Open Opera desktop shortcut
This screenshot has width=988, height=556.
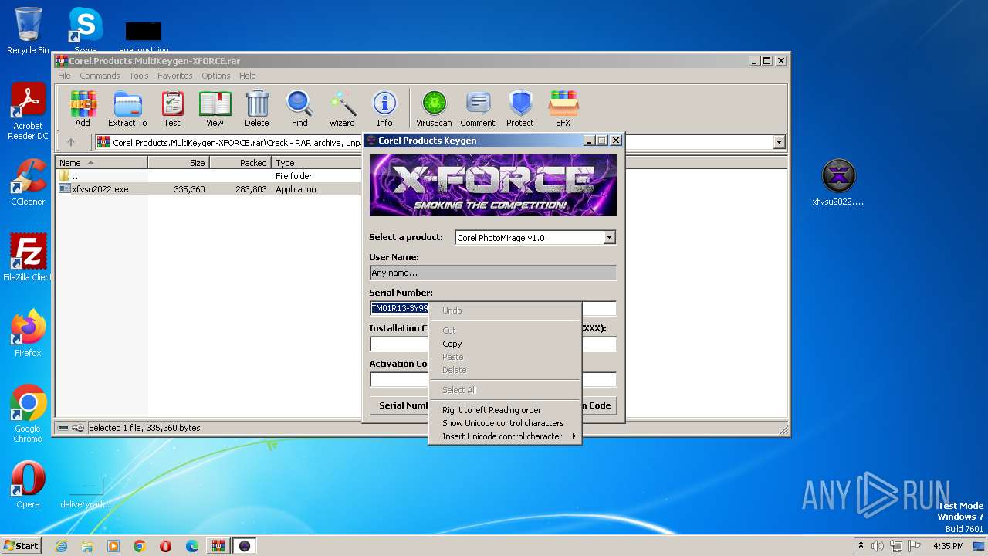(28, 485)
